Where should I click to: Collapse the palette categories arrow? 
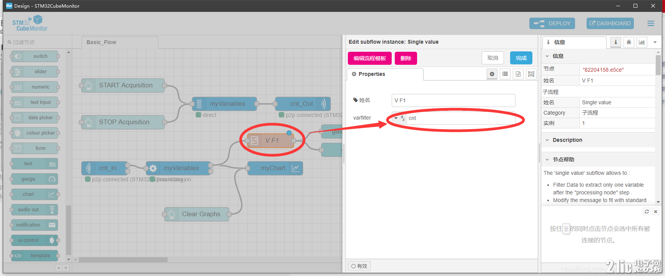pos(59,268)
